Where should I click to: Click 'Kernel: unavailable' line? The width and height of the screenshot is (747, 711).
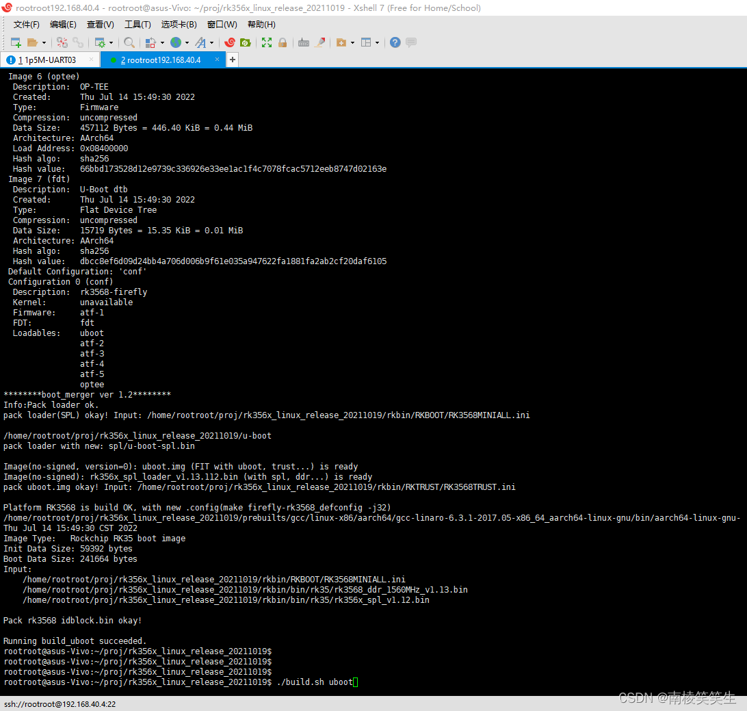(73, 302)
